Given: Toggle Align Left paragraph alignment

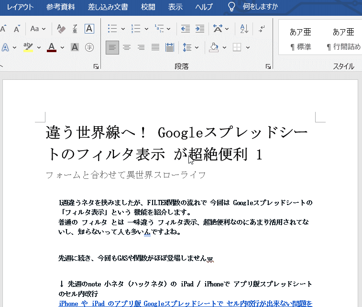Looking at the screenshot, I should pos(112,47).
